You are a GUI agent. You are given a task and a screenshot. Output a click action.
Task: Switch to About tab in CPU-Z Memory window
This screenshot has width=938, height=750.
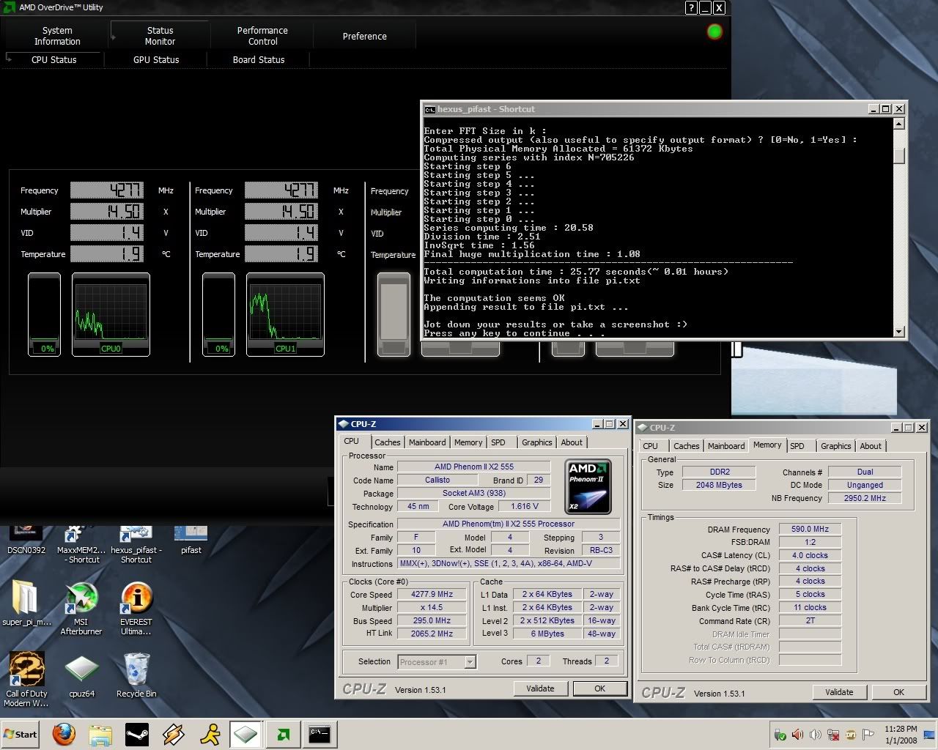point(871,446)
